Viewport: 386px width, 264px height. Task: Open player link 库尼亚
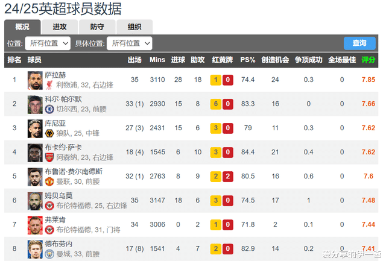pos(55,124)
